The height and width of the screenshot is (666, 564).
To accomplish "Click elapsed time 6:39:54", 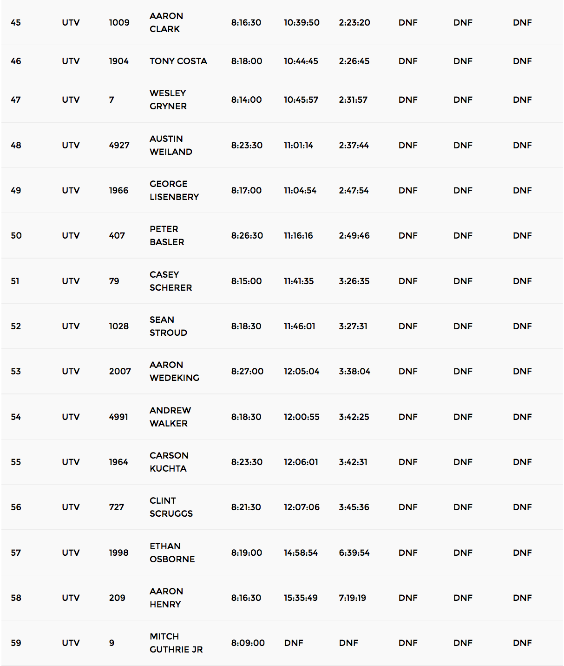I will coord(354,553).
